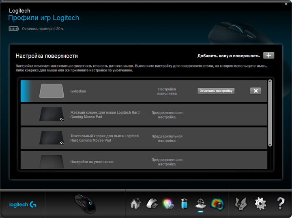The image size is (292, 218).
Task: Select 'Текстильный коврик для мыши Logitech' row
Action: pyautogui.click(x=144, y=138)
